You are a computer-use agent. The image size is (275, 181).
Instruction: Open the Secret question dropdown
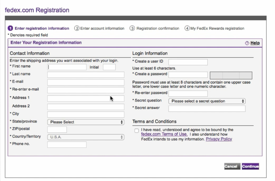[x=207, y=101]
